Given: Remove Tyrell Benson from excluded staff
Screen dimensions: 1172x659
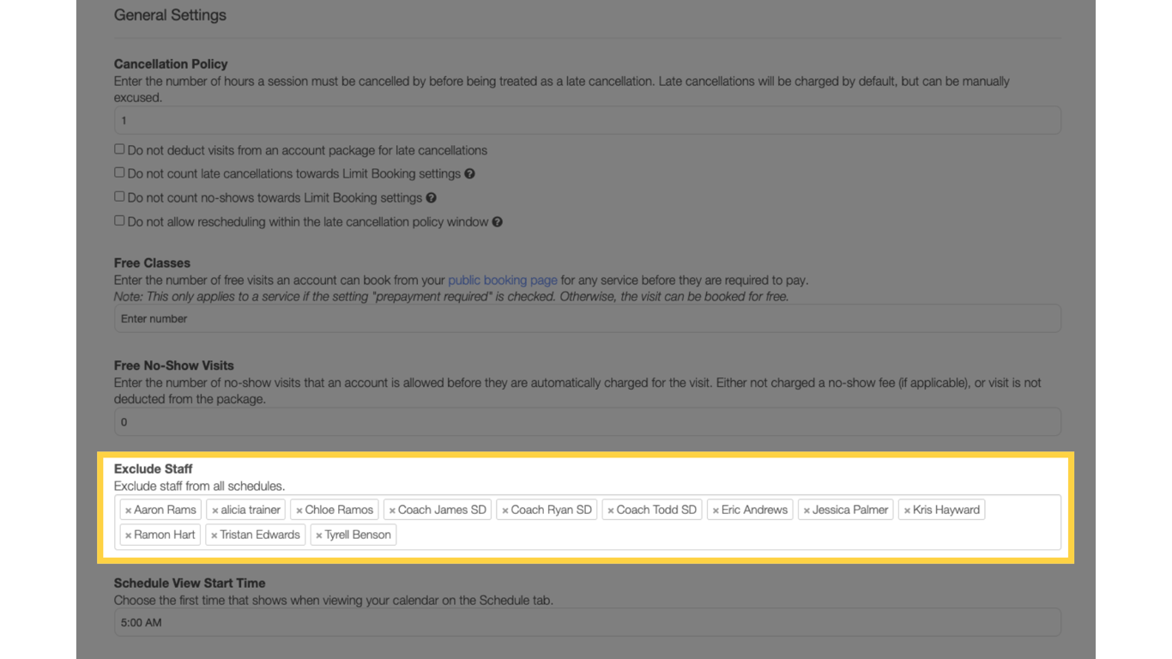Looking at the screenshot, I should coord(319,535).
